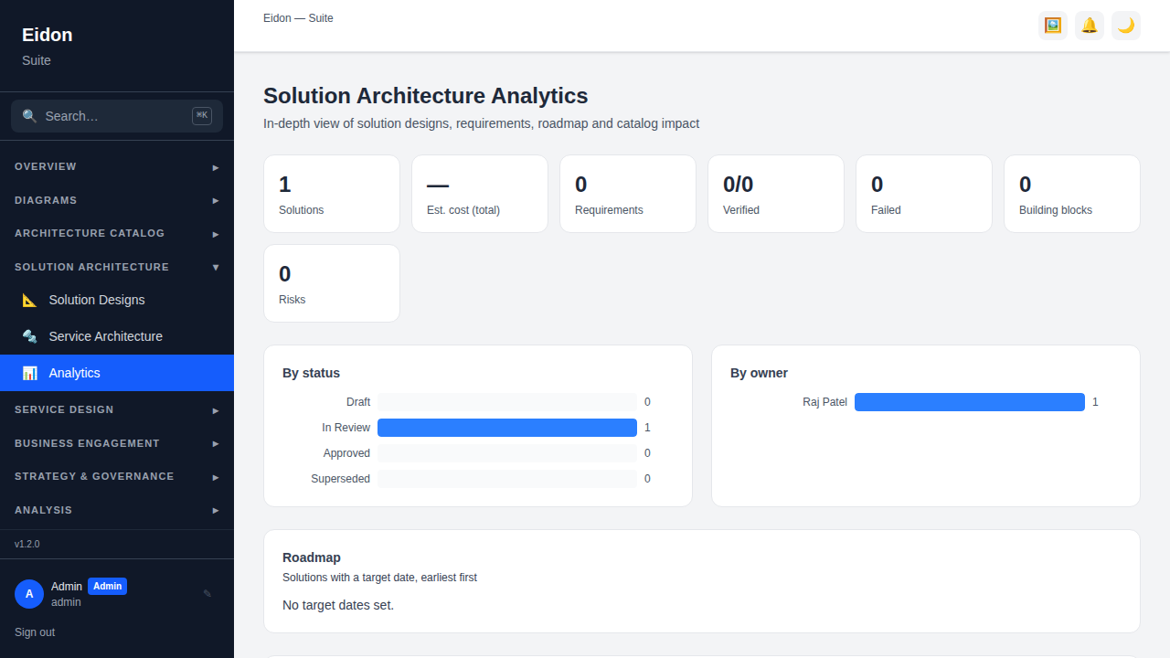
Task: Click the Solutions count card
Action: tap(332, 194)
